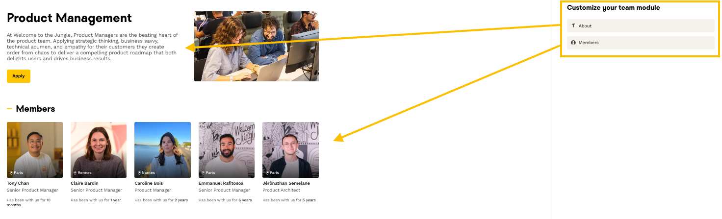Click the Paris location pin on Tony Chan's photo
This screenshot has height=219, width=722.
[11, 172]
